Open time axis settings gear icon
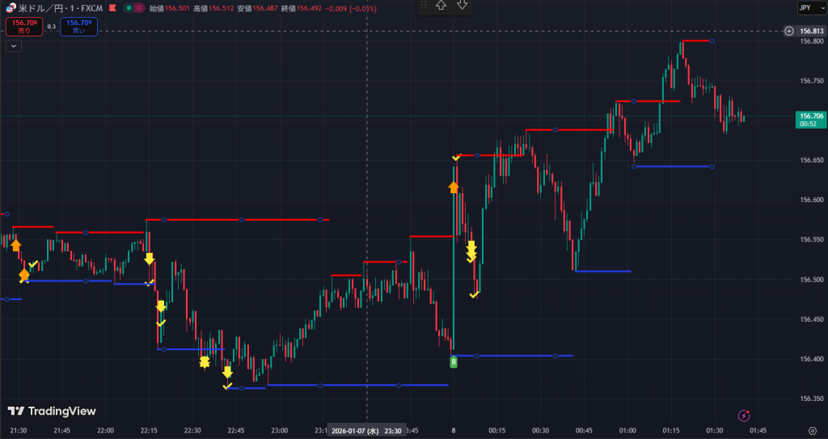The width and height of the screenshot is (828, 439). tap(812, 431)
